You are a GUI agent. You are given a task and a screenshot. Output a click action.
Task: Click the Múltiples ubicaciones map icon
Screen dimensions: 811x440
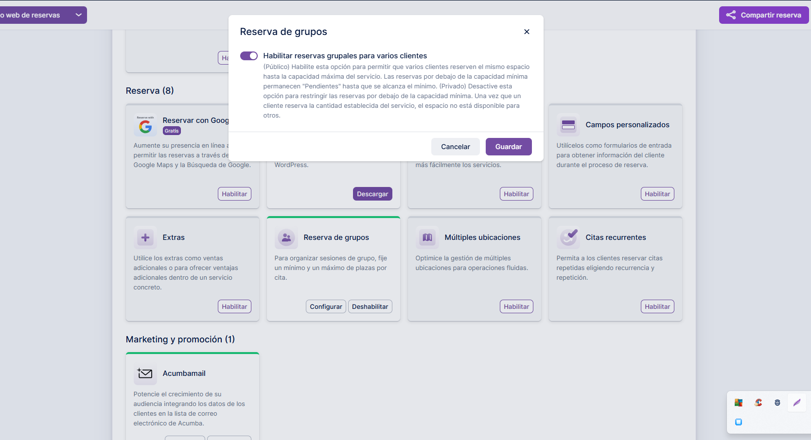(427, 237)
